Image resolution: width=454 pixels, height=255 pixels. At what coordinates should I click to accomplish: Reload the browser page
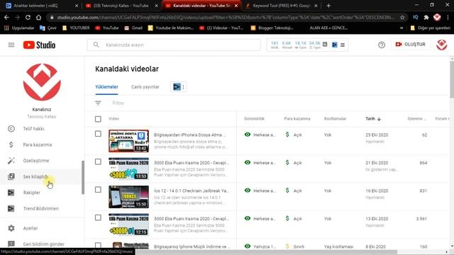[28, 17]
